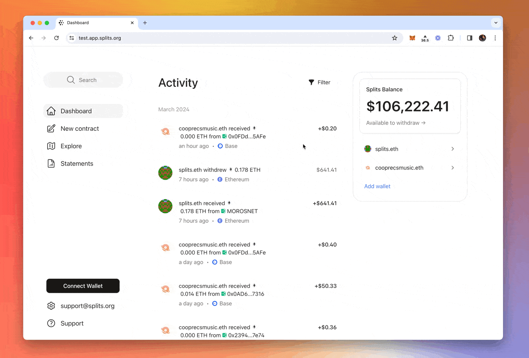Click the splits.eth wallet row name
This screenshot has width=529, height=358.
coord(387,149)
